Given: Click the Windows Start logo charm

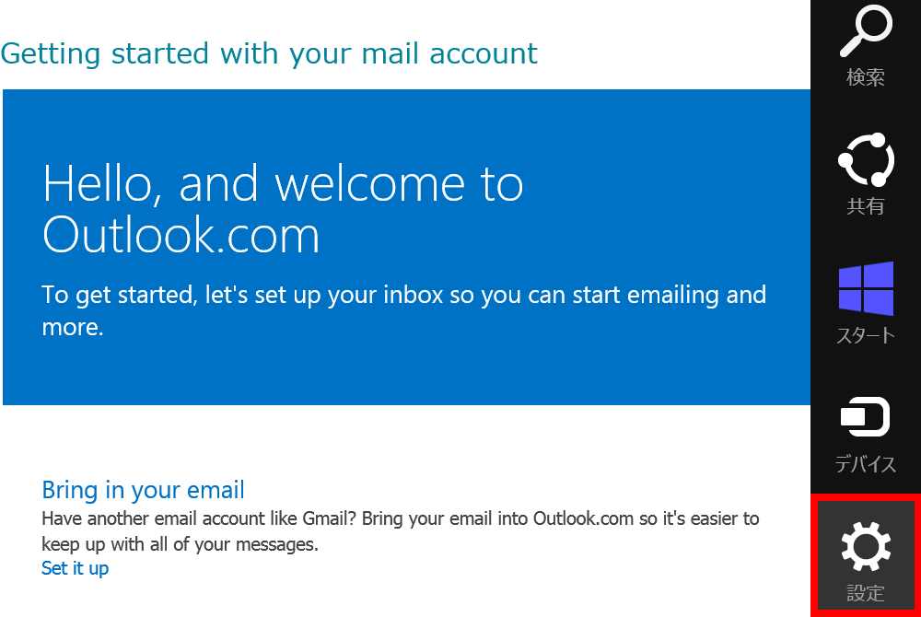Looking at the screenshot, I should (x=866, y=289).
